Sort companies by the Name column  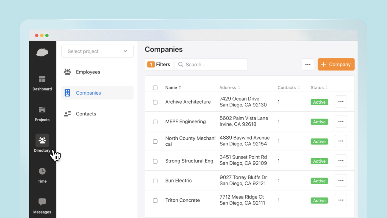pyautogui.click(x=173, y=87)
